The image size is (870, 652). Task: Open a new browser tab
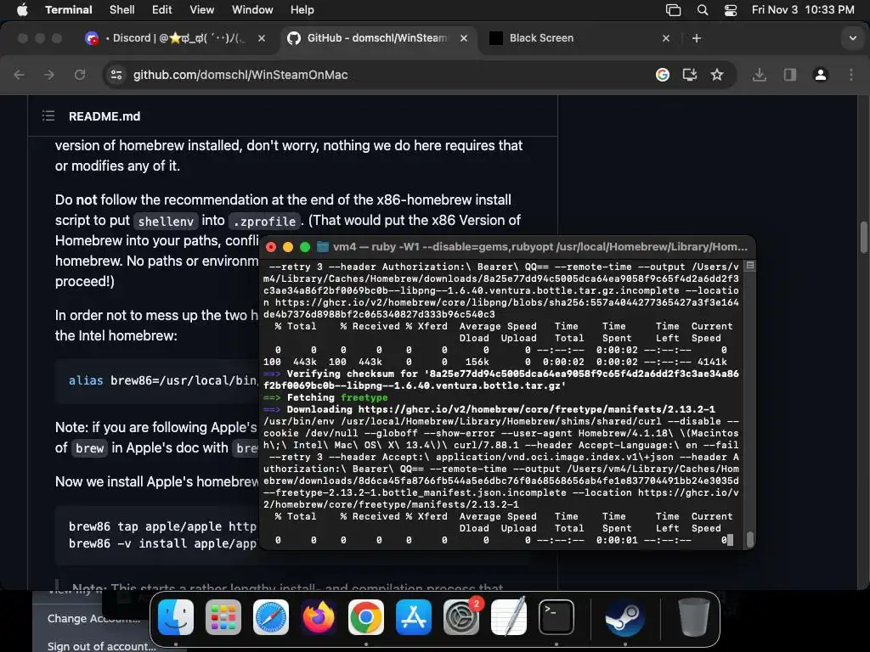697,38
